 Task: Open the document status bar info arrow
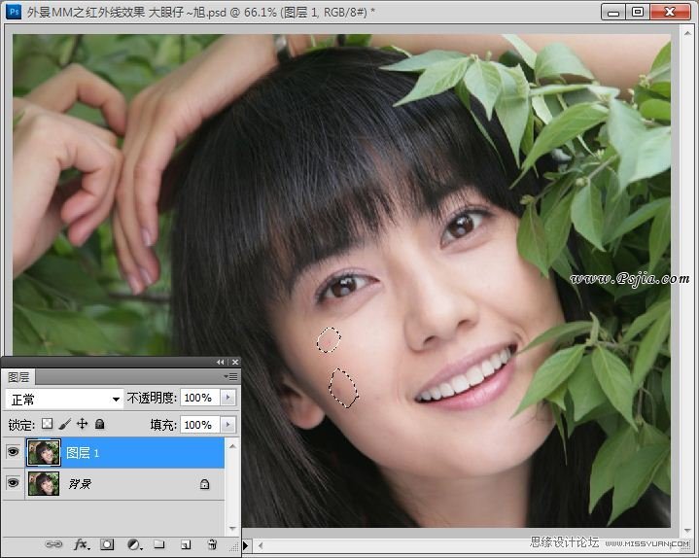pyautogui.click(x=245, y=544)
